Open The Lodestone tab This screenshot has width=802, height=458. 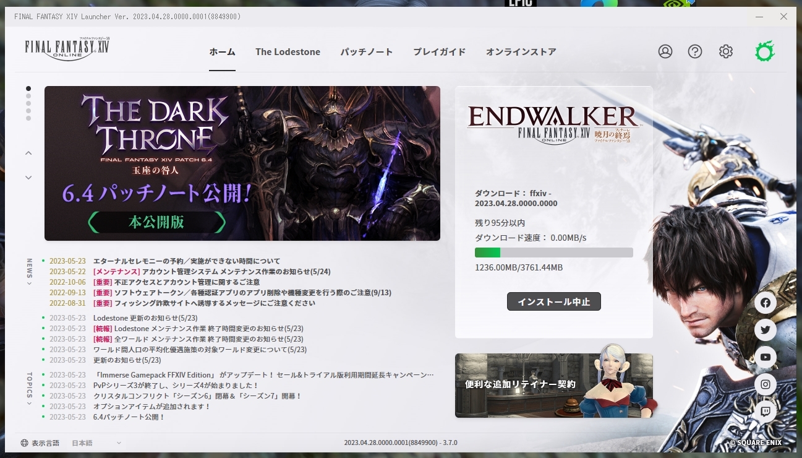click(288, 52)
